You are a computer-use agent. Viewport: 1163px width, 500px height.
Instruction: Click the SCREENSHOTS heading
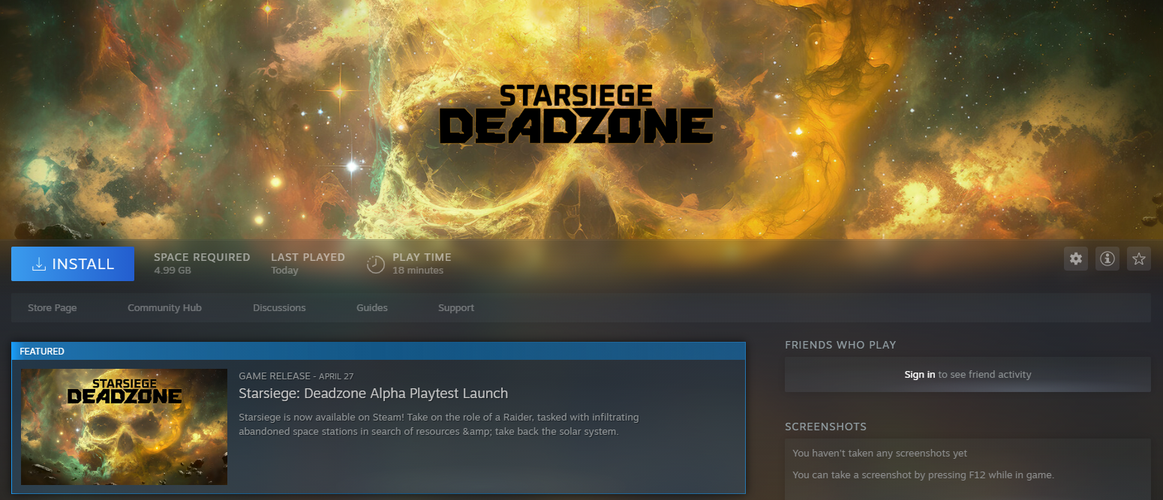click(825, 427)
